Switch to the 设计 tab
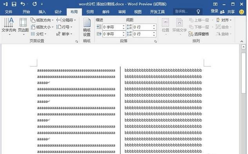248x154 pixels. (x=58, y=12)
